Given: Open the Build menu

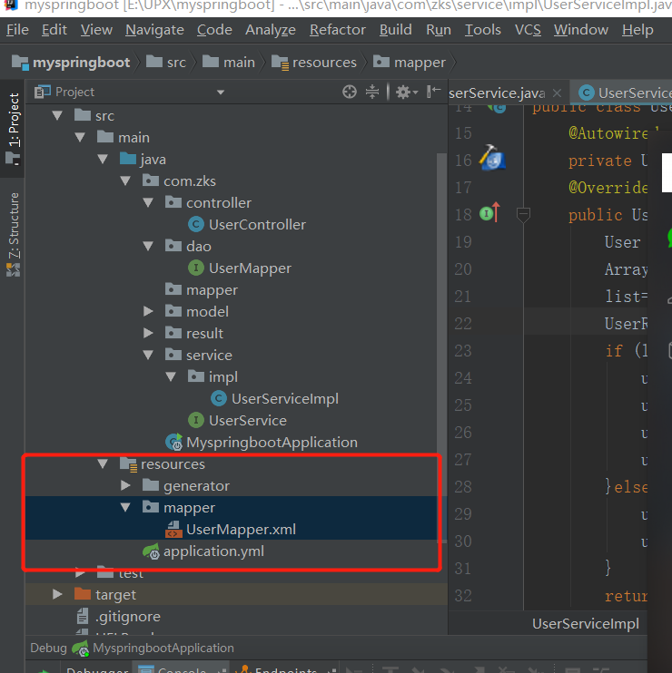Looking at the screenshot, I should 395,30.
